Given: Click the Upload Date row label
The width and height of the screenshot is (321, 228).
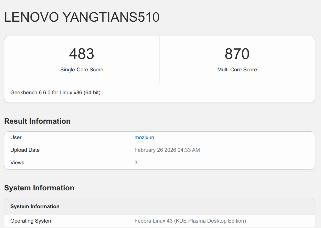Looking at the screenshot, I should coord(25,150).
